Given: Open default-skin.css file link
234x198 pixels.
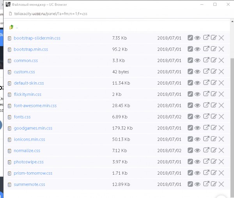Looking at the screenshot, I should click(x=29, y=83).
